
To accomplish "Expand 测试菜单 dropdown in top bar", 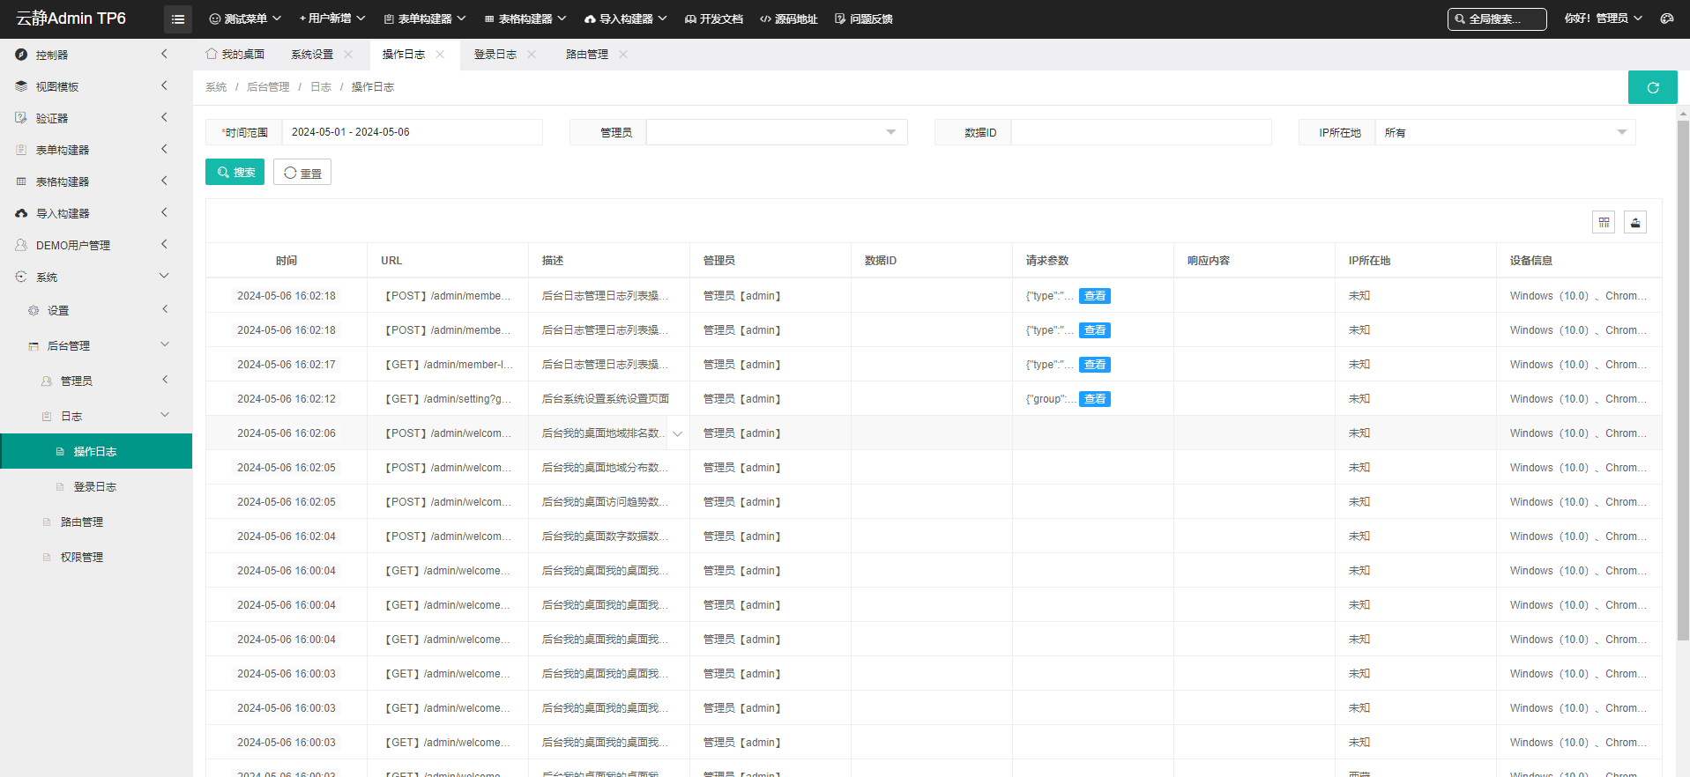I will (x=245, y=18).
